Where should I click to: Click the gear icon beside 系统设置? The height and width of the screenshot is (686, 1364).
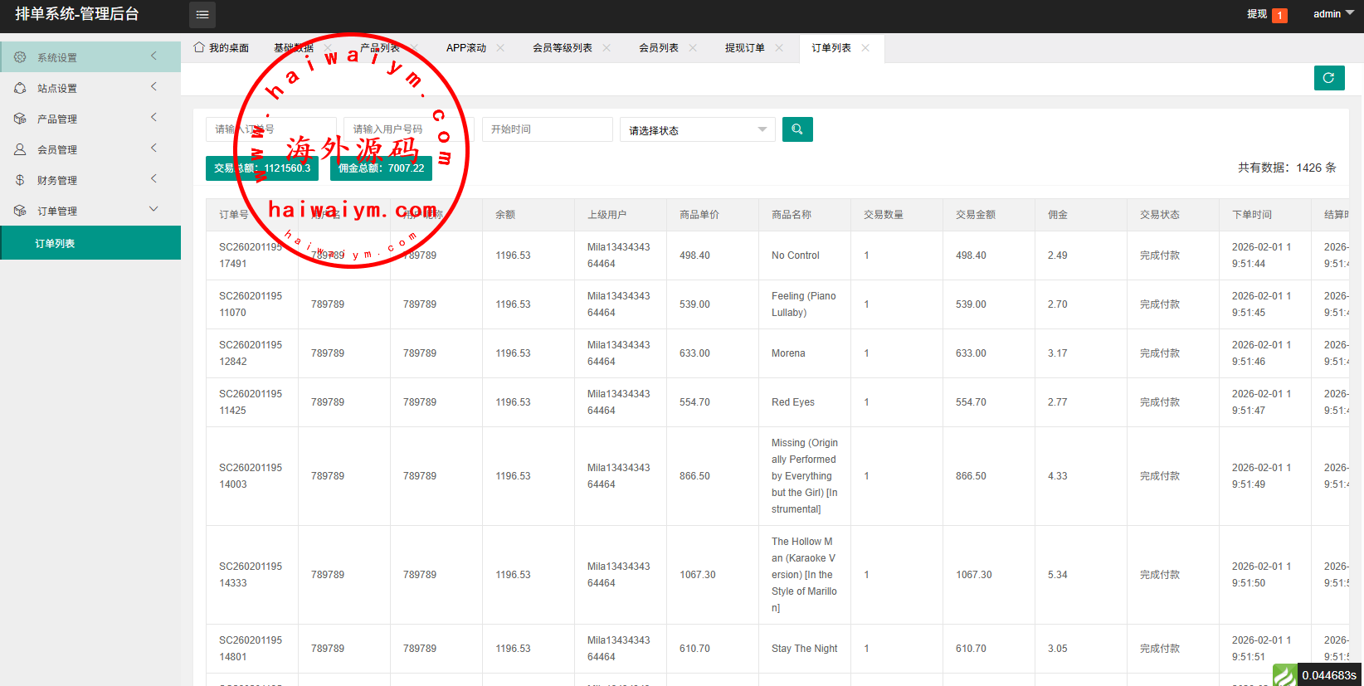[20, 57]
